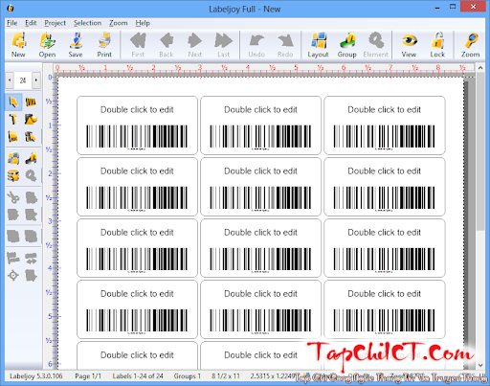Click 'Groups 1' in status bar
This screenshot has height=386, width=490.
pyautogui.click(x=188, y=376)
